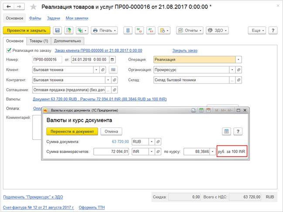Click the open-form icon beside the Клиент field

[x=103, y=70]
